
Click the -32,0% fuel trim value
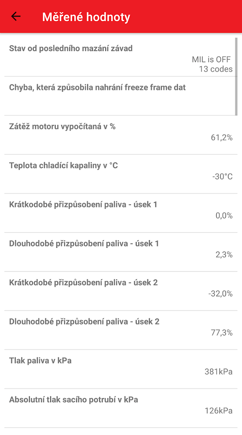click(221, 294)
